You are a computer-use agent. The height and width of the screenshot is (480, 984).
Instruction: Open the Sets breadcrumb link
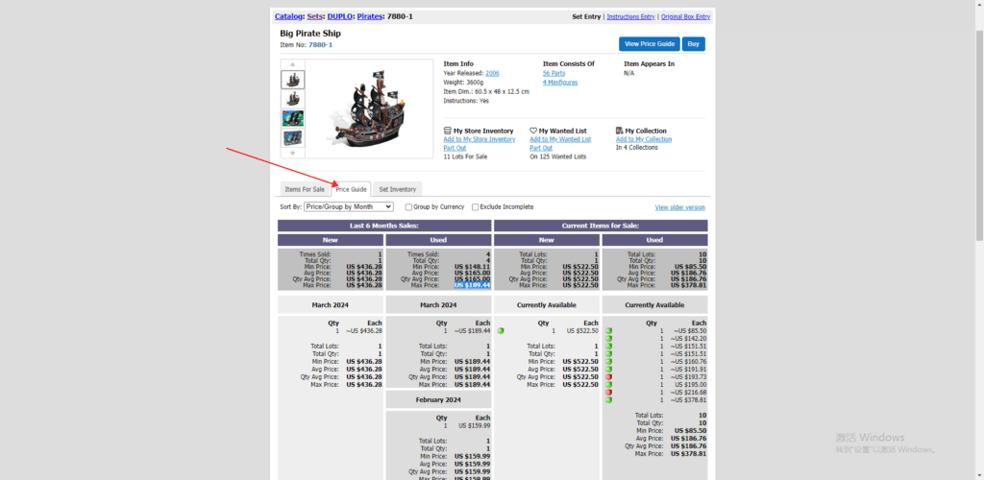314,16
